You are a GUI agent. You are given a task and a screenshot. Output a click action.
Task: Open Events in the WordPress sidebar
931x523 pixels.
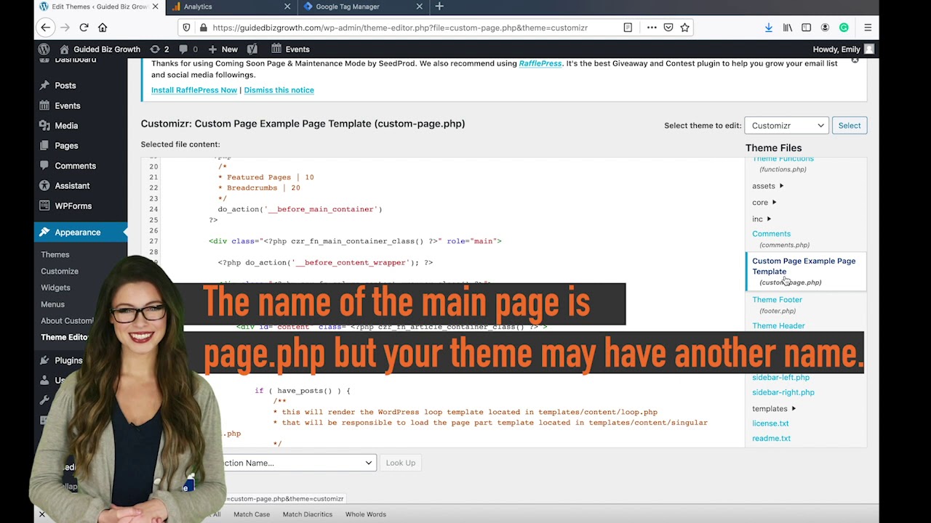[x=68, y=106]
